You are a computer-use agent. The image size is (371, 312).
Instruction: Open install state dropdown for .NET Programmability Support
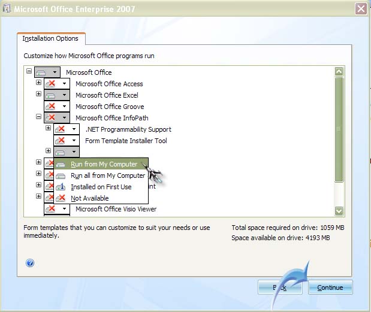point(67,129)
